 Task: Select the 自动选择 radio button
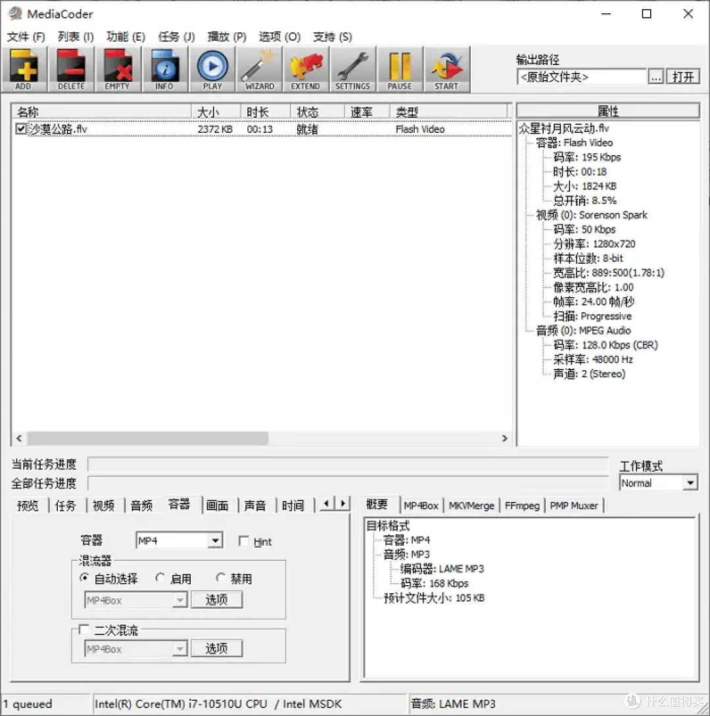pos(84,578)
